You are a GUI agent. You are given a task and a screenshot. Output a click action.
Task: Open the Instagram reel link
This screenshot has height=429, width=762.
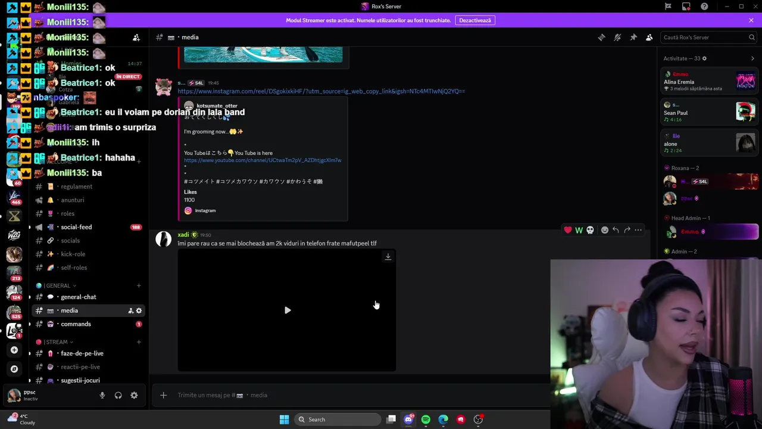tap(321, 91)
